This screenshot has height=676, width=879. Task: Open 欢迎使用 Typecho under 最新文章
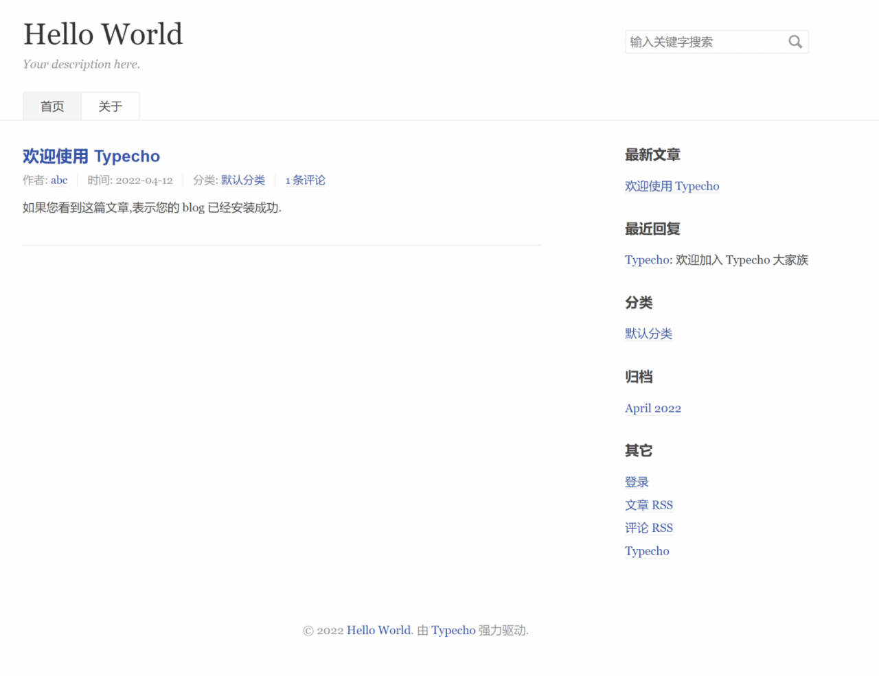click(x=672, y=186)
